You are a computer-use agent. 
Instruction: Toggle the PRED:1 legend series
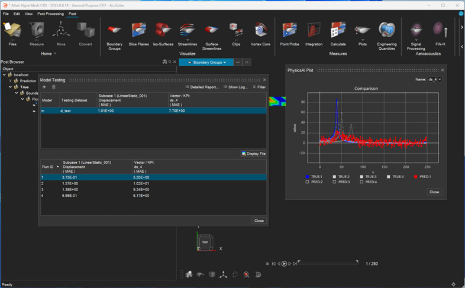pyautogui.click(x=416, y=176)
